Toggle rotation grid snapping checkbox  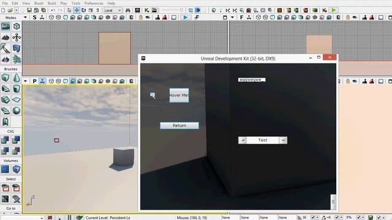337,218
